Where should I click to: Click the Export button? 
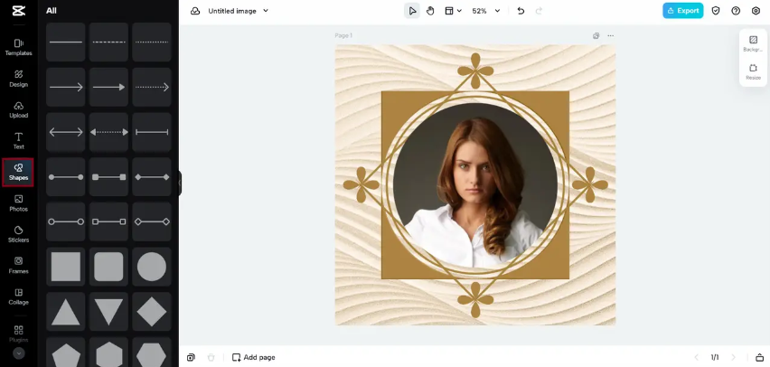point(682,10)
